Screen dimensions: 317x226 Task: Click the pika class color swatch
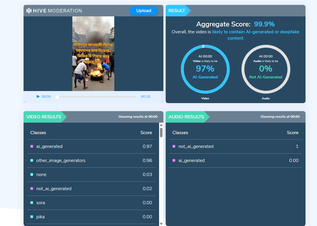click(32, 217)
